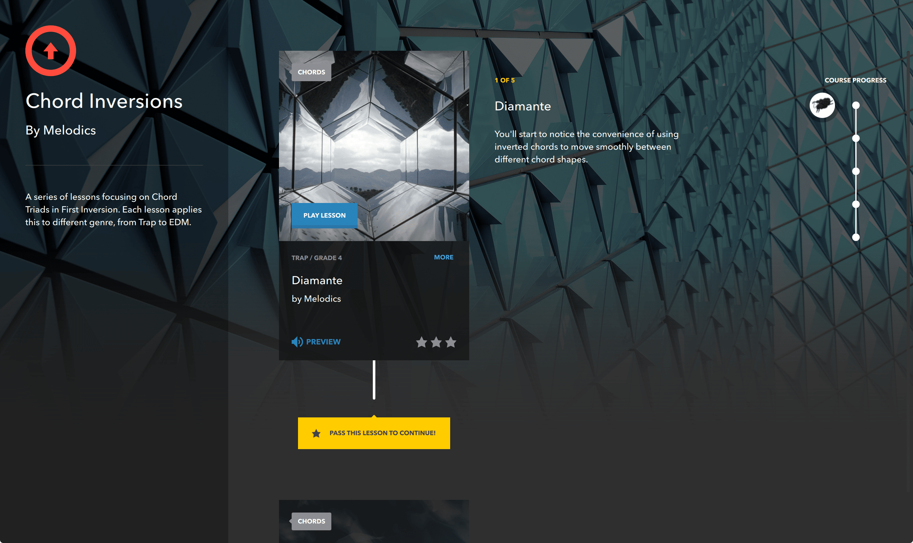
Task: Click the first rating star on Diamante
Action: tap(421, 342)
